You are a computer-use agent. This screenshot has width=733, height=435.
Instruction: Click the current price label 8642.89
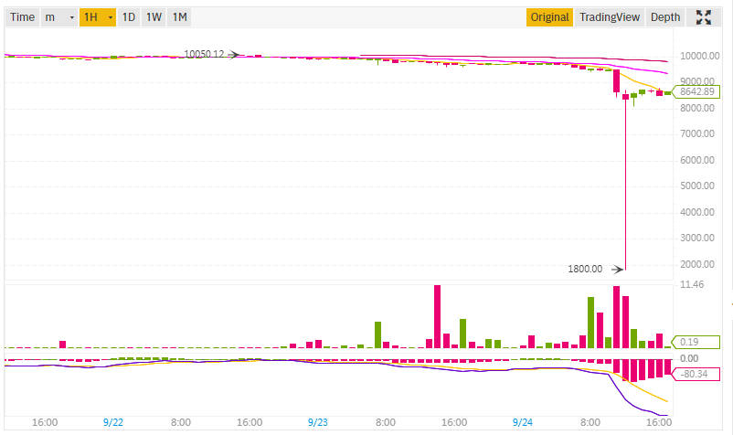(696, 91)
